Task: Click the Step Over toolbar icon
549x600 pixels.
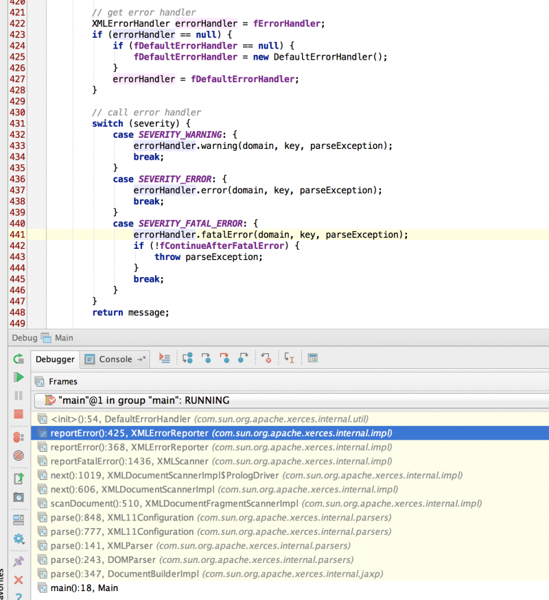Action: pyautogui.click(x=187, y=358)
